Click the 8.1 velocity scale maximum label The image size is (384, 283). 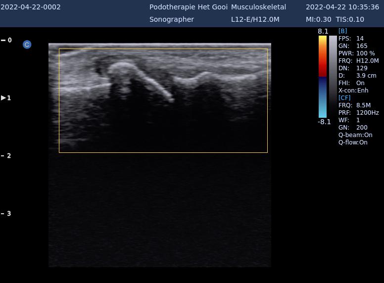tap(323, 31)
